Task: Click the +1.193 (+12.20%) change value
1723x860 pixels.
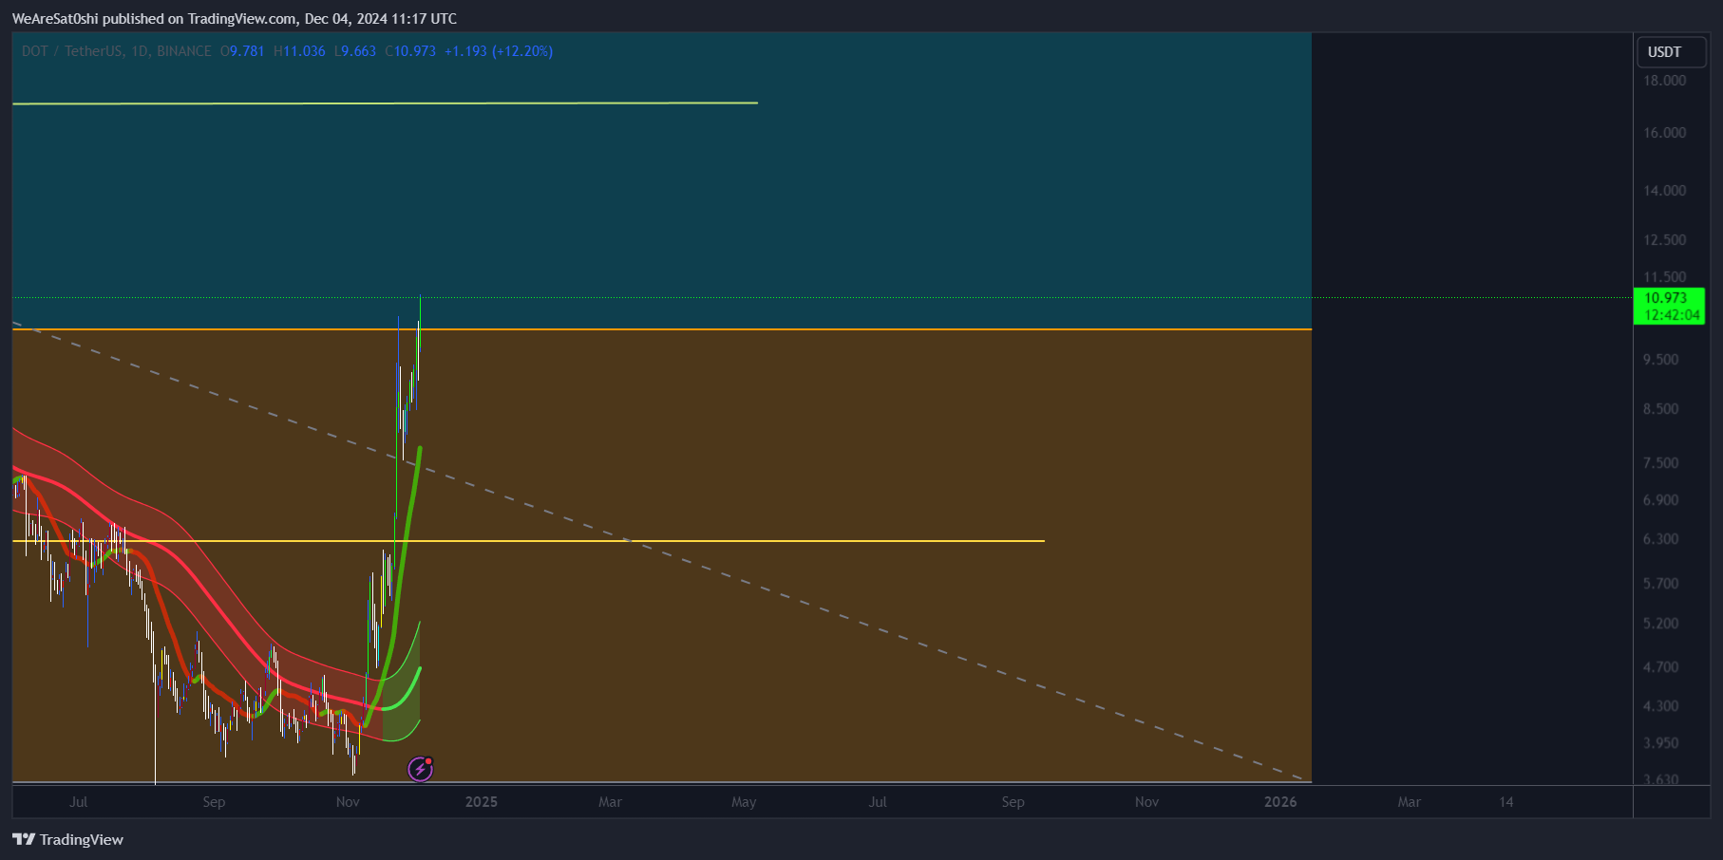Action: 499,51
